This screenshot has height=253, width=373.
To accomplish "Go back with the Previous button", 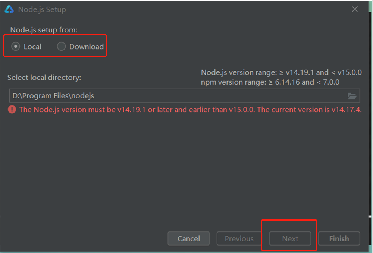I will pyautogui.click(x=239, y=238).
